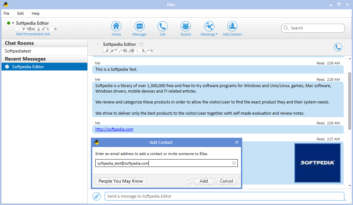Open the Meetings toolbar dropdown

pos(209,29)
